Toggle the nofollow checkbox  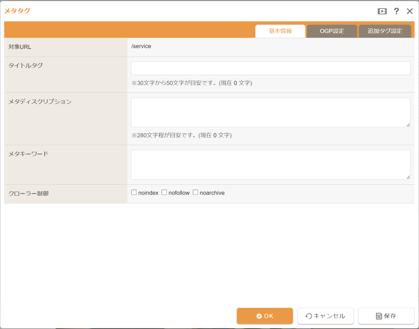coord(164,192)
